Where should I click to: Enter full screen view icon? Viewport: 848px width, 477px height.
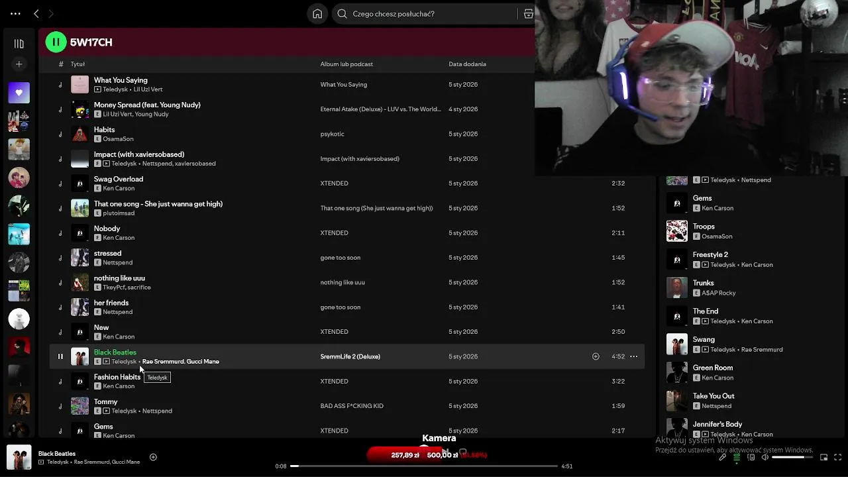(x=838, y=457)
